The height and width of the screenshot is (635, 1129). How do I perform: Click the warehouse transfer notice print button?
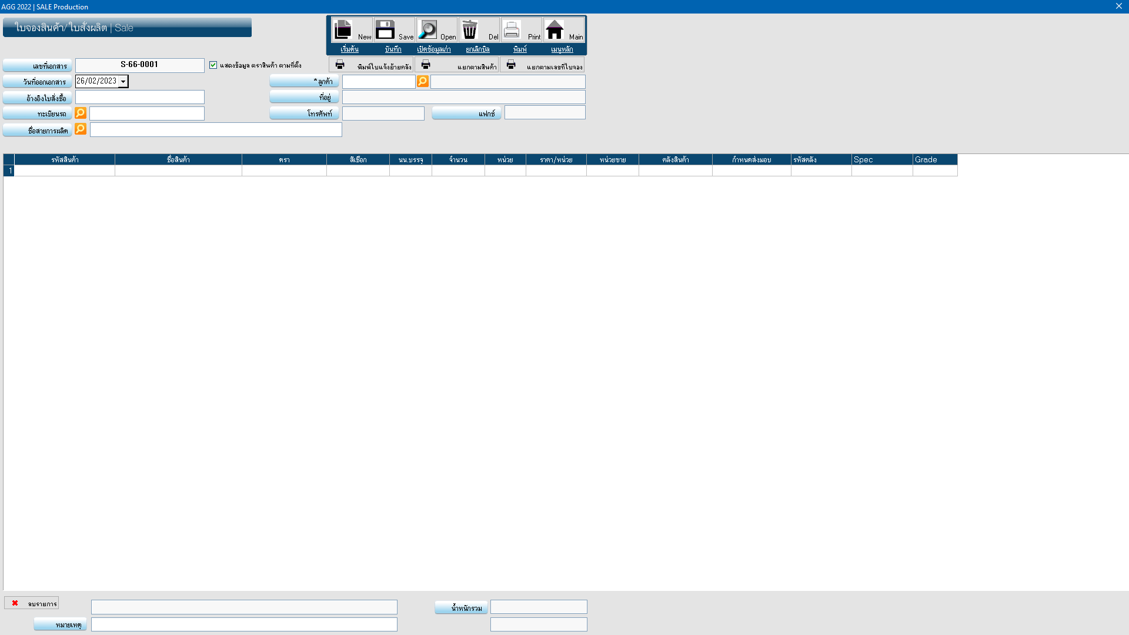(x=372, y=65)
